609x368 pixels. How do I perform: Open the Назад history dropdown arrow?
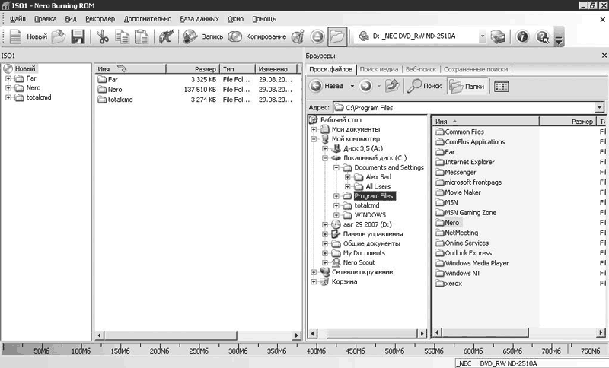[x=352, y=86]
